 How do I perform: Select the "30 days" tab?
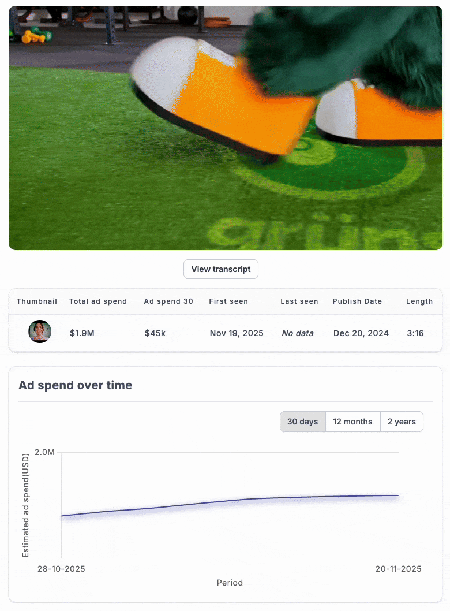pyautogui.click(x=302, y=422)
